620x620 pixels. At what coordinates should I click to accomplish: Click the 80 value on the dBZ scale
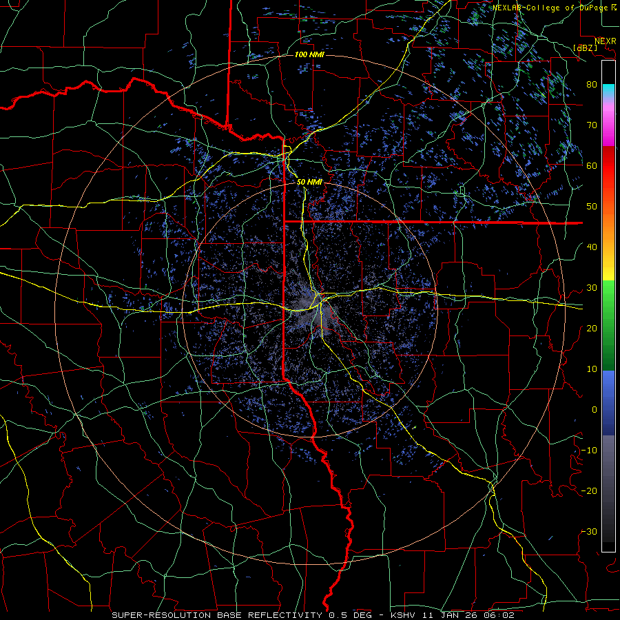click(592, 84)
